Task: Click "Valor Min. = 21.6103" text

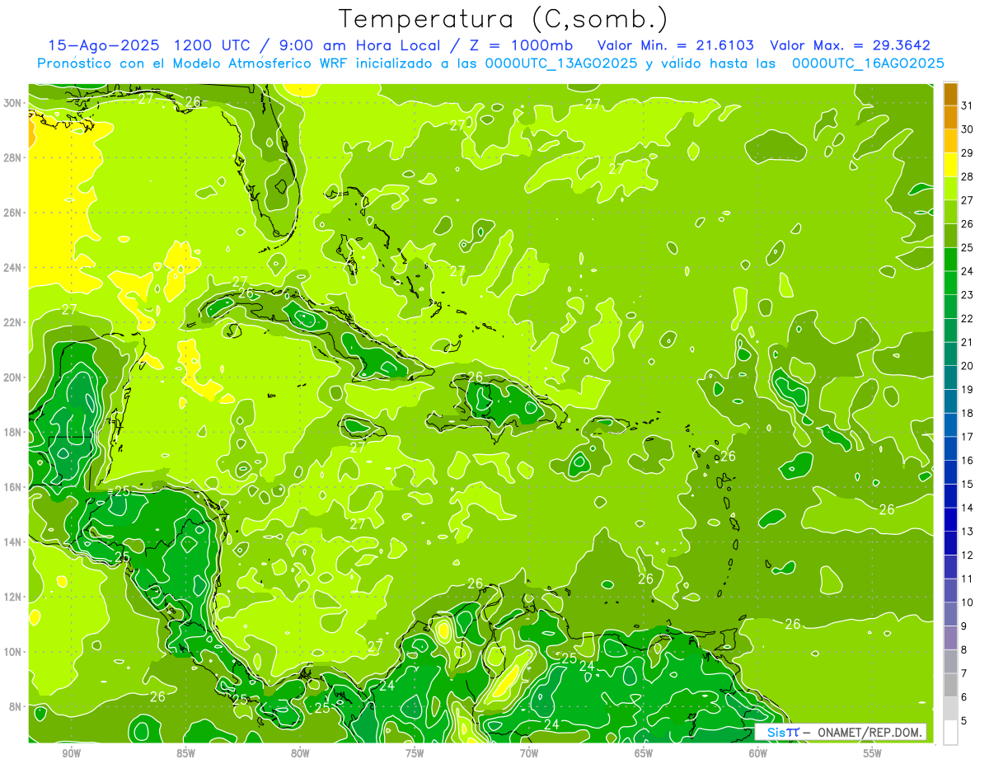Action: 676,45
